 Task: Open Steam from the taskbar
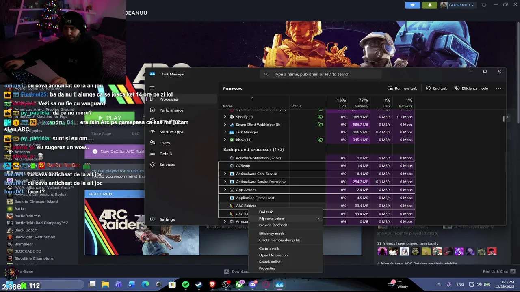click(199, 285)
